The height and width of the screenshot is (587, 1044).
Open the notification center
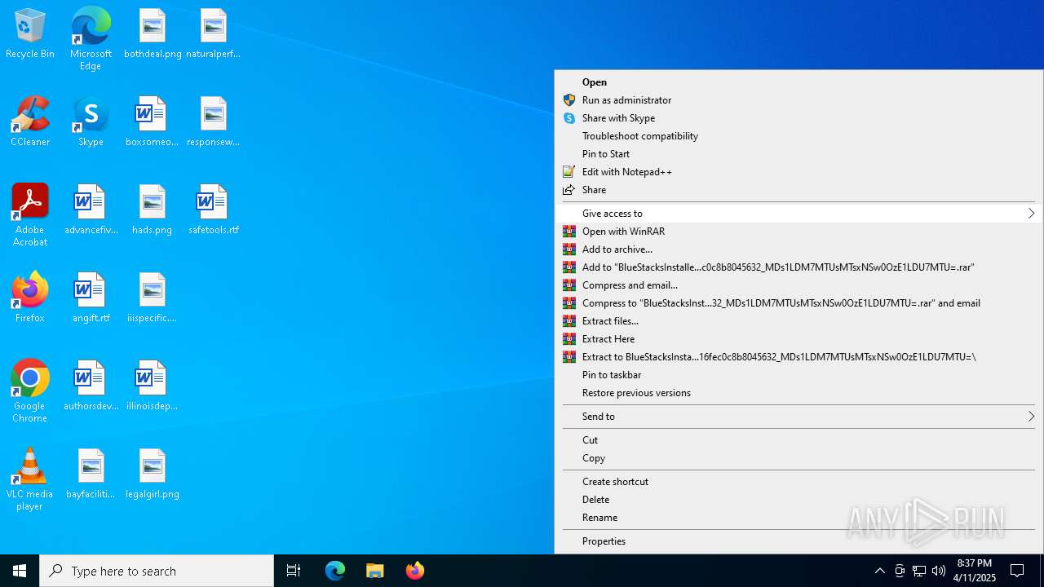[1017, 571]
